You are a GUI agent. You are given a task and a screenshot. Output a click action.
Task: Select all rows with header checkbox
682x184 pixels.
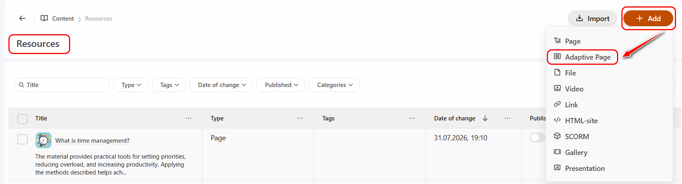point(23,119)
